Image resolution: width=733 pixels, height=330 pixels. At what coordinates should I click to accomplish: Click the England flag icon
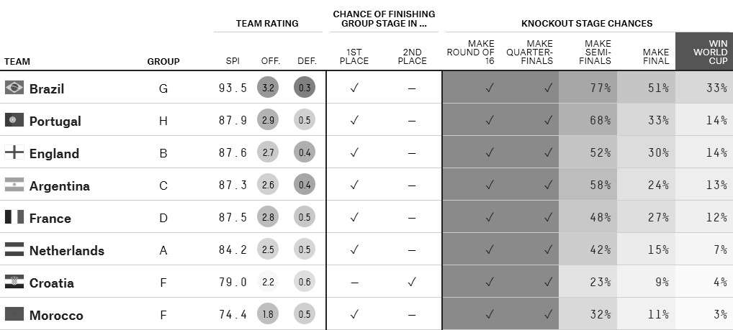[x=14, y=152]
